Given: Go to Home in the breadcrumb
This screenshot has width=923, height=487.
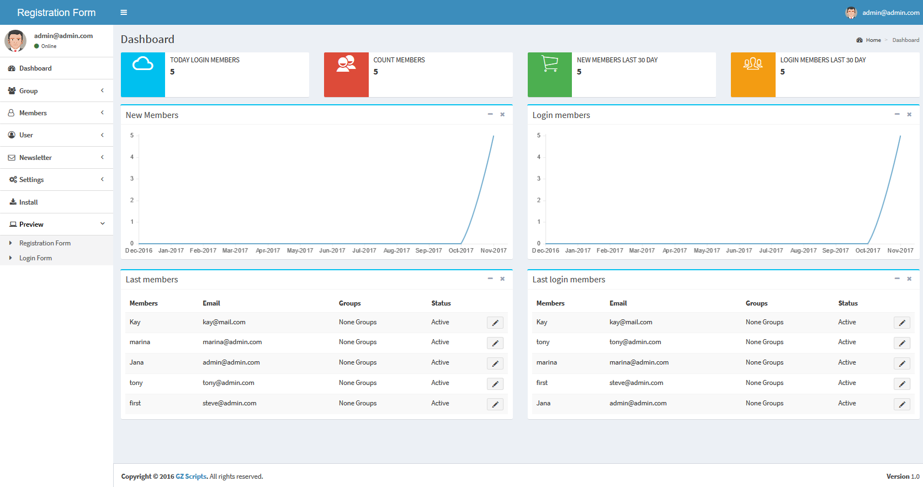Looking at the screenshot, I should [x=873, y=40].
